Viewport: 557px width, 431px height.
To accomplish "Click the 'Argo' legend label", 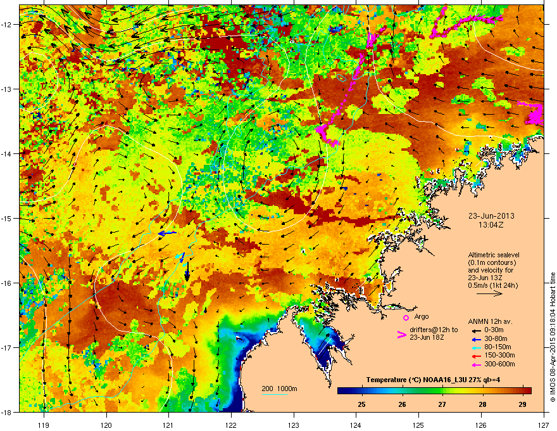I will [x=422, y=316].
